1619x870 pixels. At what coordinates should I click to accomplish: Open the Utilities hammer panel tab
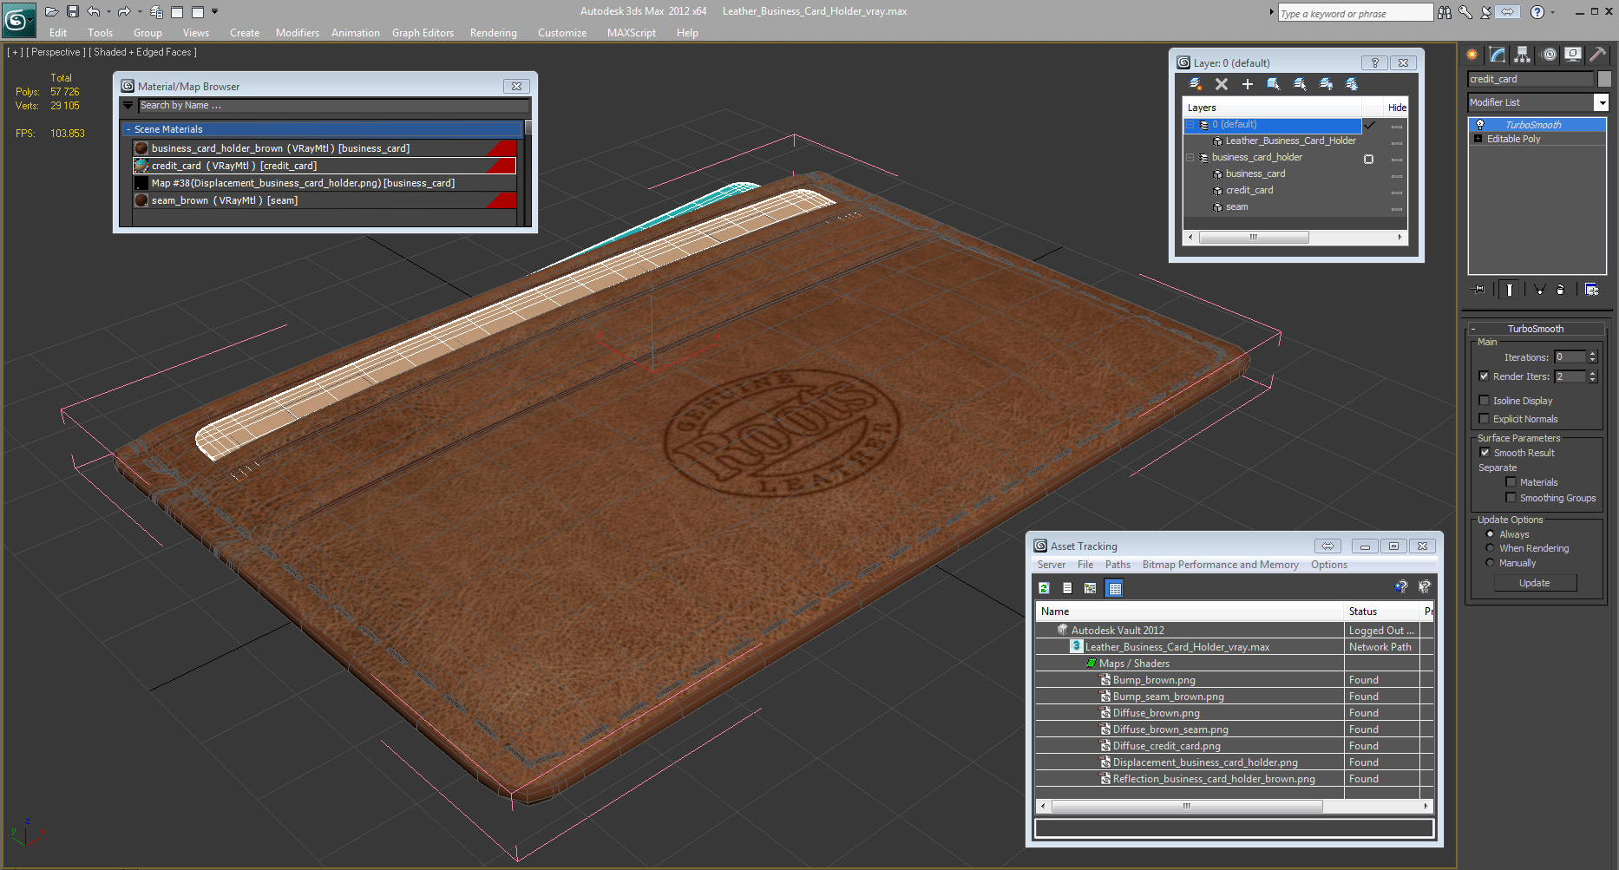(1597, 55)
